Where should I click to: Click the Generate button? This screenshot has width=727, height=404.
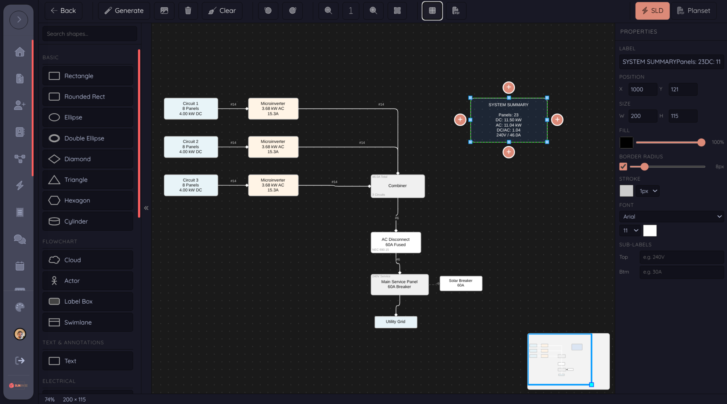[124, 11]
